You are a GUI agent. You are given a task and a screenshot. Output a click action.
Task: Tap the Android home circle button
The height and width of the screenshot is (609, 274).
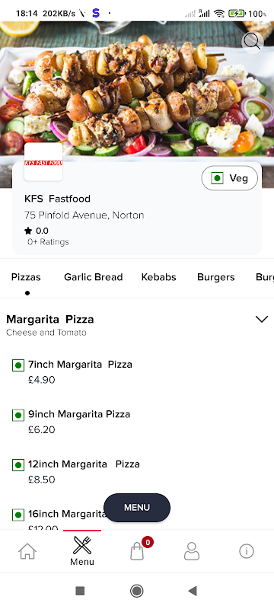136,591
